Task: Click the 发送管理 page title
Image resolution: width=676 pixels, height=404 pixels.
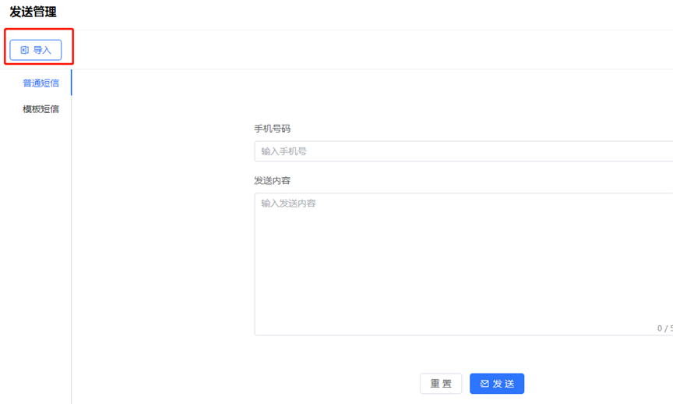Action: coord(33,12)
